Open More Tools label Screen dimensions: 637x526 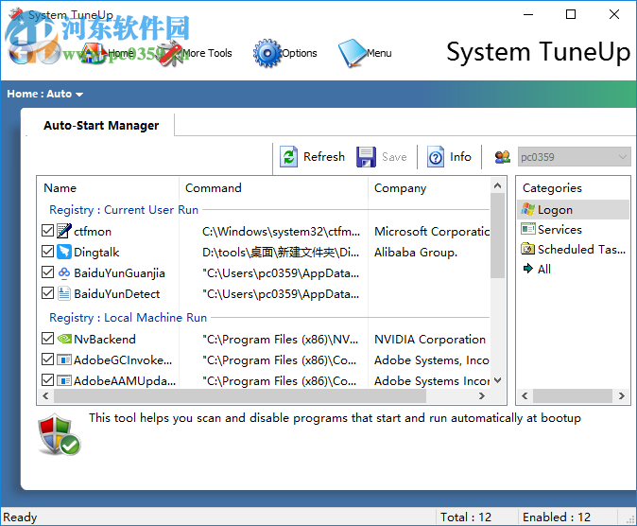point(207,53)
